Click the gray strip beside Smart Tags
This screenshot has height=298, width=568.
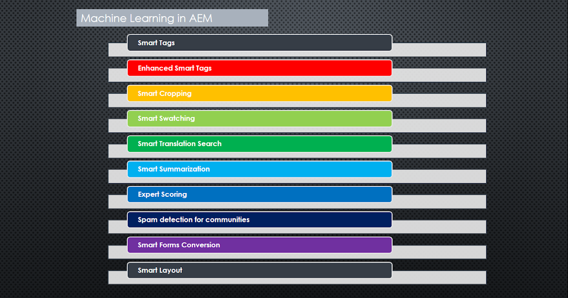440,49
